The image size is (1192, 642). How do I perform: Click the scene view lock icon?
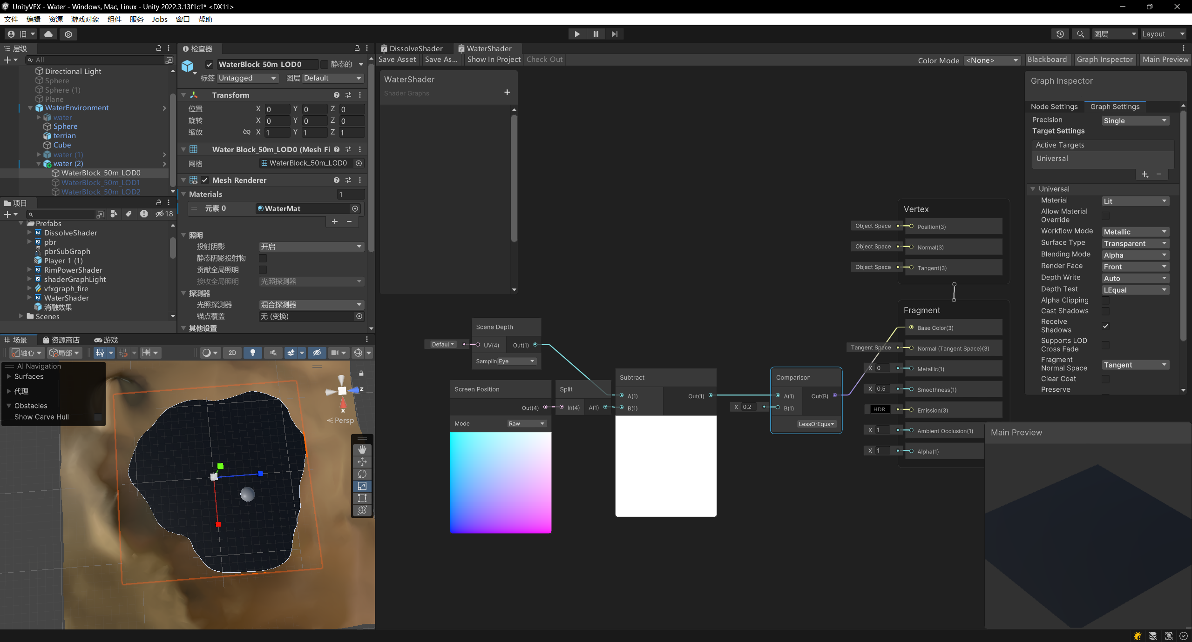coord(361,373)
